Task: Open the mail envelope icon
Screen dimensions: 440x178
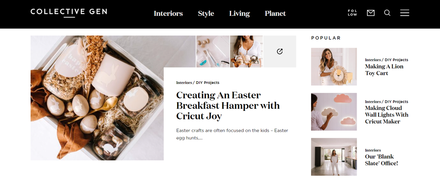Action: coord(370,13)
